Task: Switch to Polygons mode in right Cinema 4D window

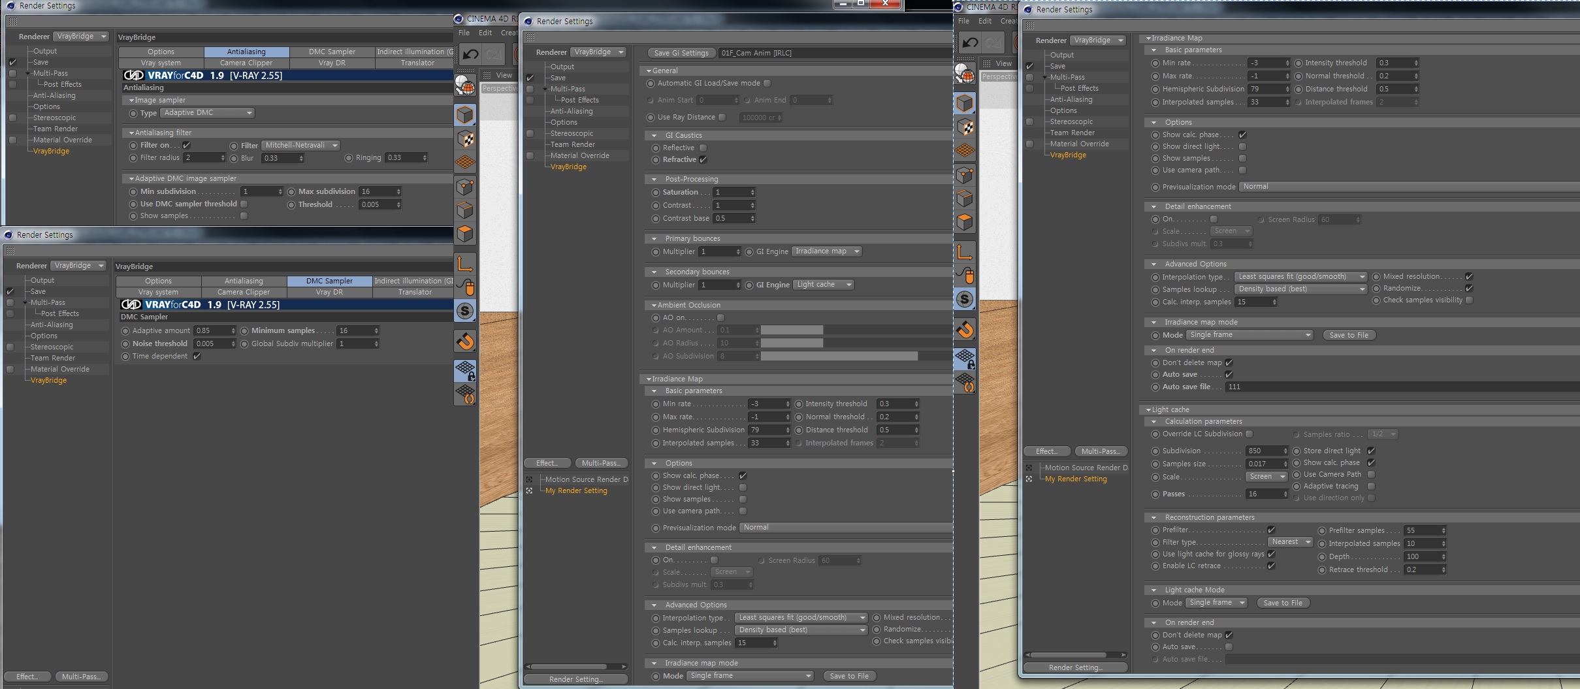Action: point(965,222)
